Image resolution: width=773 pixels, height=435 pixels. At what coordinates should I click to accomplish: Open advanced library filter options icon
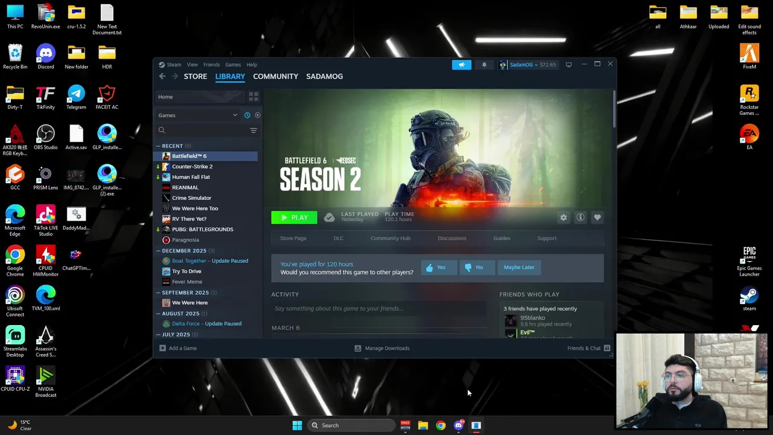(x=254, y=130)
